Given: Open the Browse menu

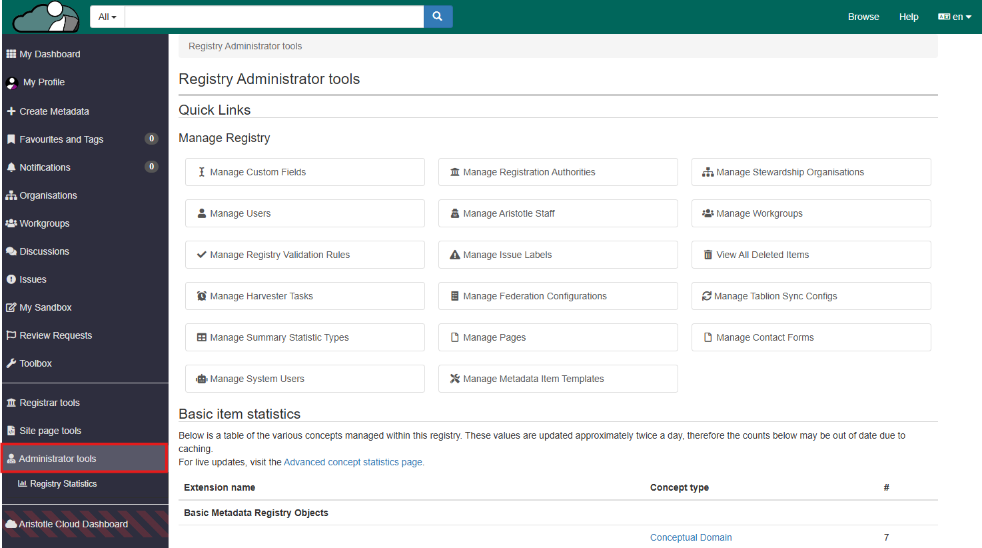Looking at the screenshot, I should 863,17.
